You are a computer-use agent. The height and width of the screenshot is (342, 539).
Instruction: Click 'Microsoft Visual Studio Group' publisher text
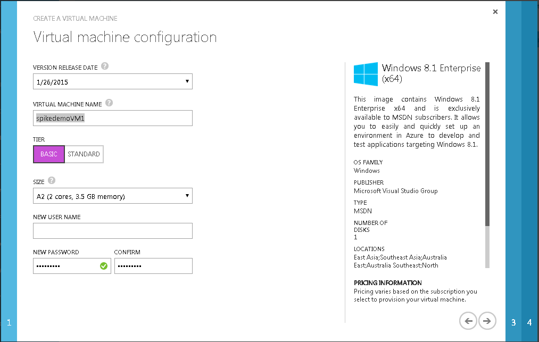pos(396,191)
